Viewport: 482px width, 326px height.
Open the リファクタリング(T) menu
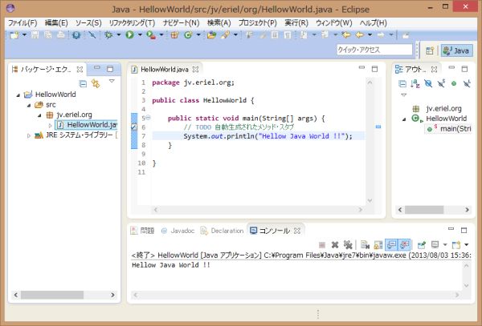point(132,23)
